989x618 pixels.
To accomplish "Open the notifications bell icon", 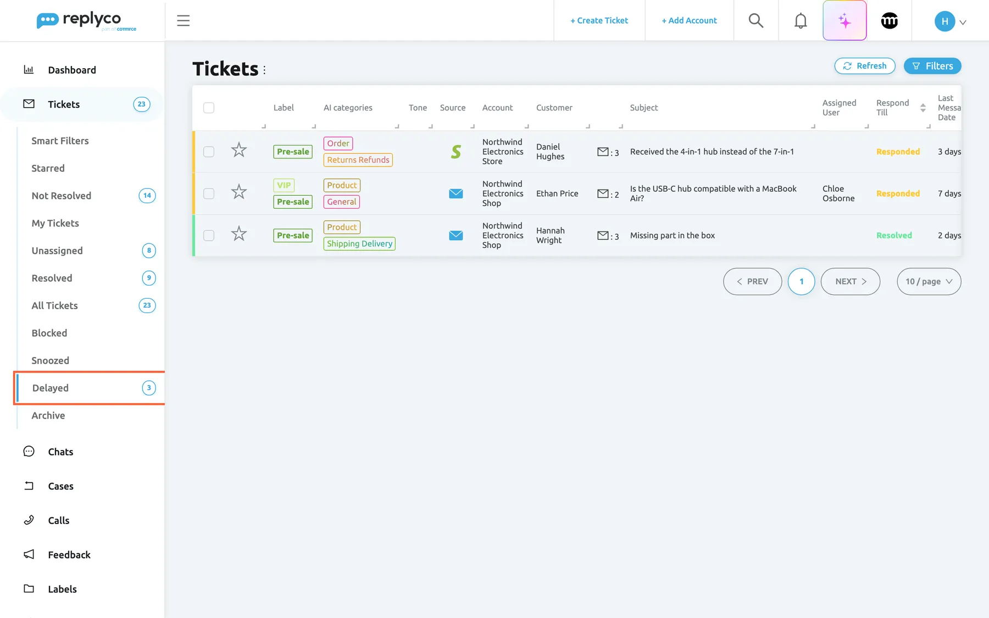I will click(x=801, y=21).
